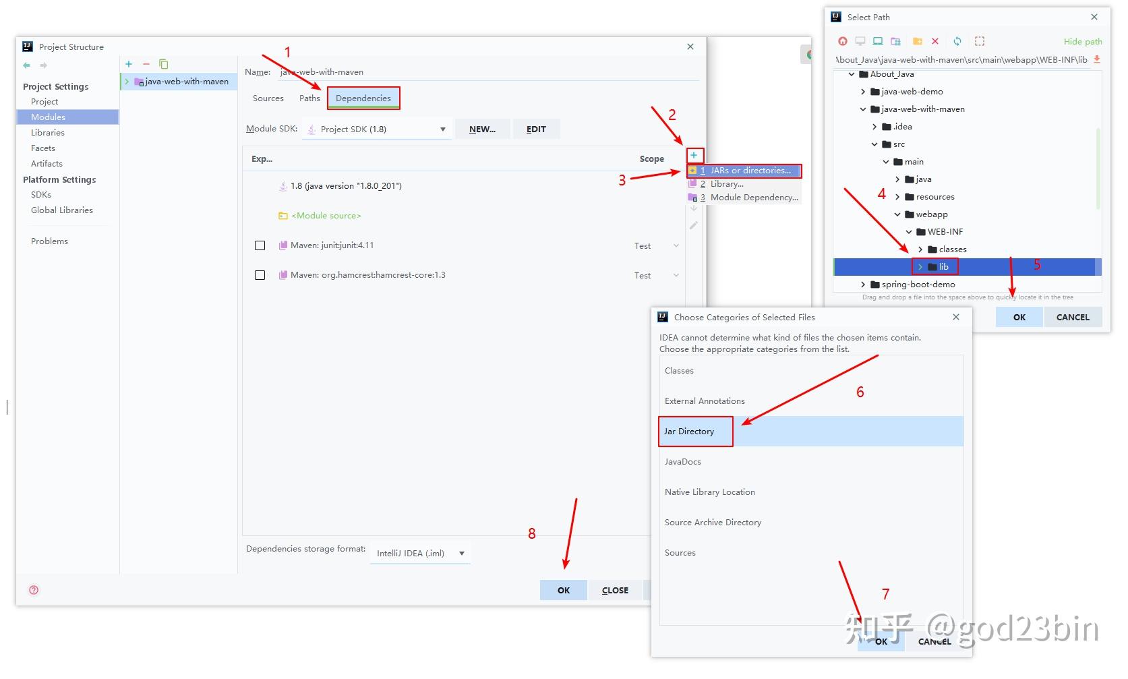Open the help question mark icon

(34, 590)
